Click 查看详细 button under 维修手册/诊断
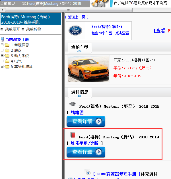The width and height of the screenshot is (171, 179). point(86,152)
